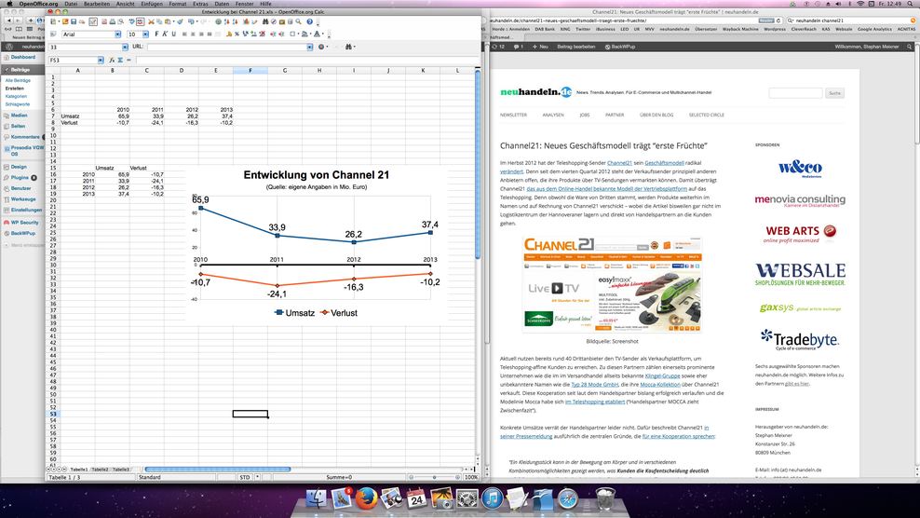Click the Copy icon in Calc toolbar
920x518 pixels.
pos(159,21)
